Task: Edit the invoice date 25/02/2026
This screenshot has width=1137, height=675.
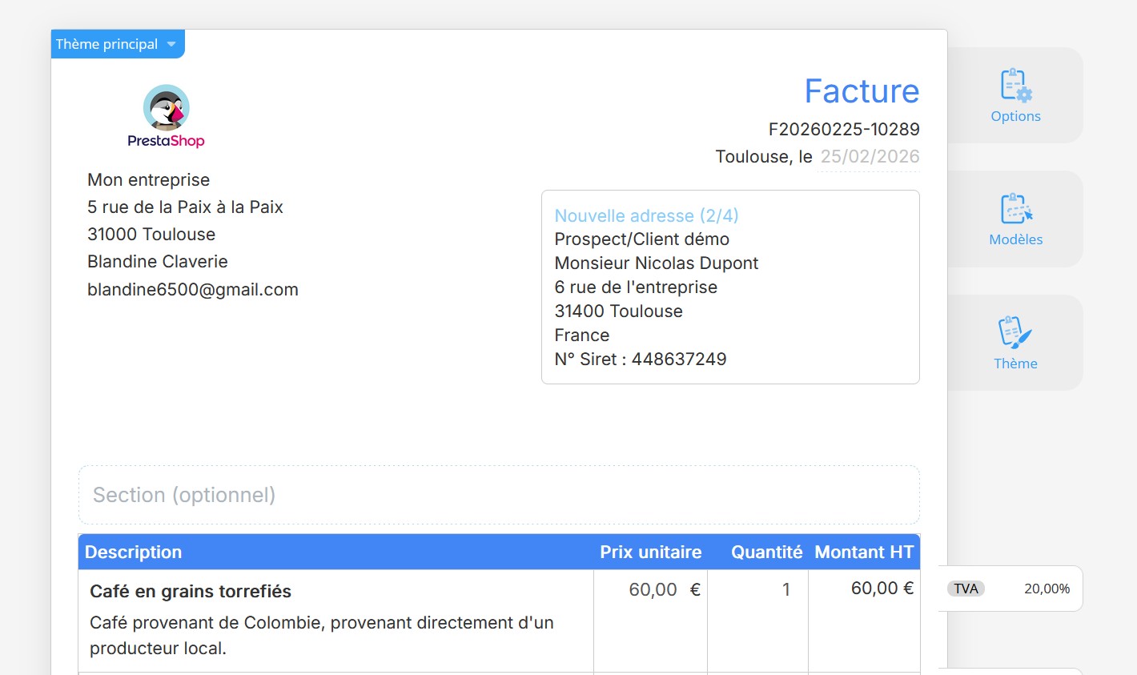Action: click(x=870, y=157)
